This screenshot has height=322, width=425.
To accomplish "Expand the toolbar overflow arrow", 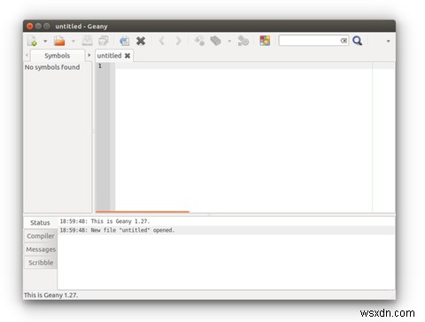I will click(389, 42).
